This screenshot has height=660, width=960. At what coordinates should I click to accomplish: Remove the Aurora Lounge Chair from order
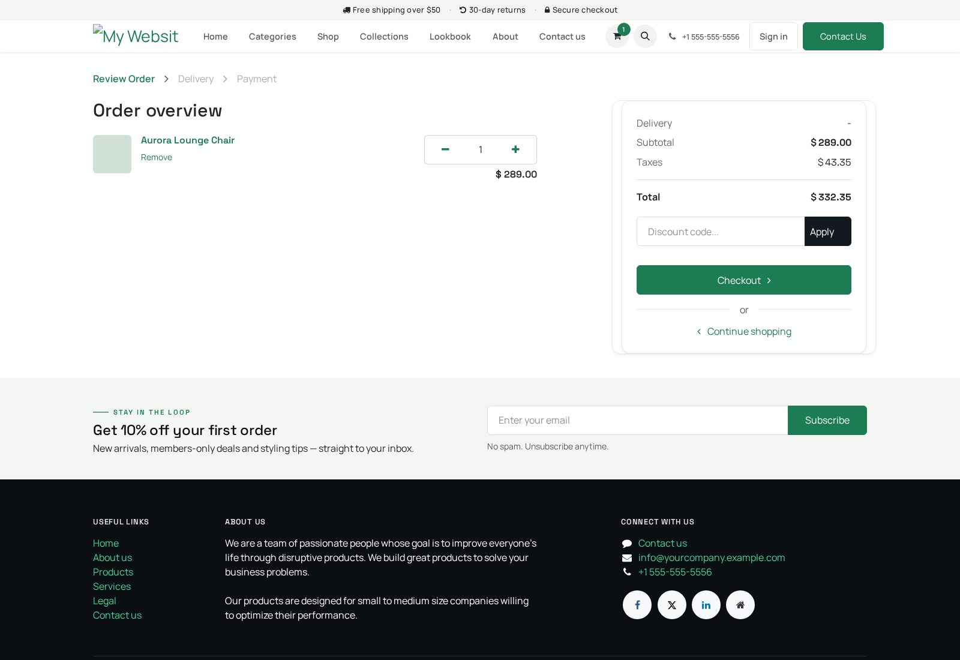pyautogui.click(x=157, y=157)
